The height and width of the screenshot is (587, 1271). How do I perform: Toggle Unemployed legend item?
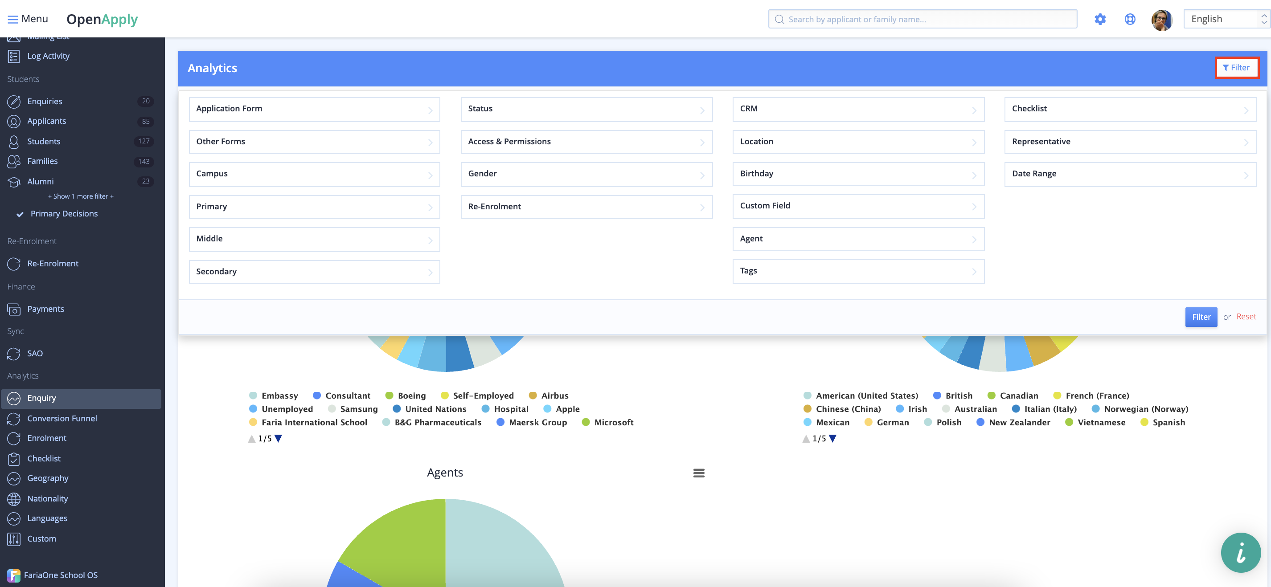(281, 409)
